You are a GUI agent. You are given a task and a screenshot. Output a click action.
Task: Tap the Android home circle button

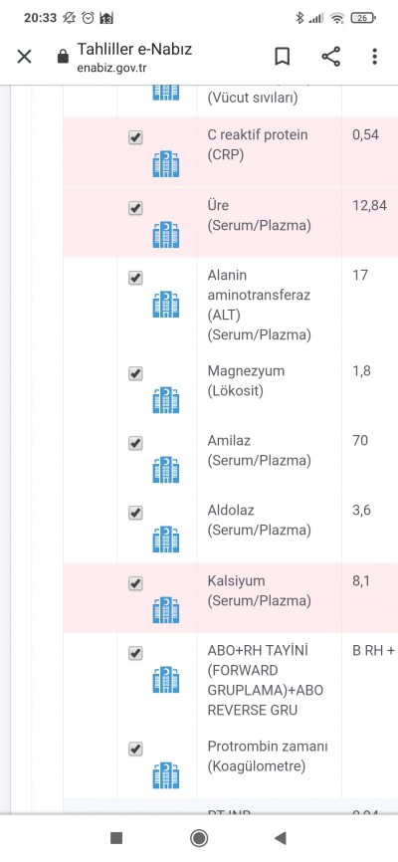199,838
